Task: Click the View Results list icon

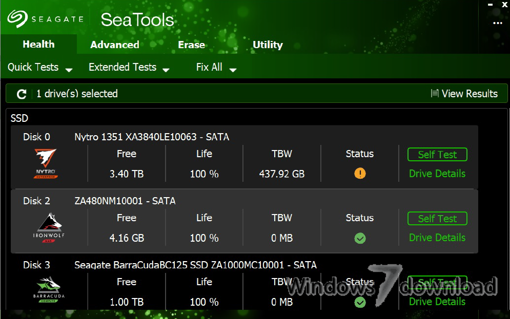Action: (x=435, y=94)
